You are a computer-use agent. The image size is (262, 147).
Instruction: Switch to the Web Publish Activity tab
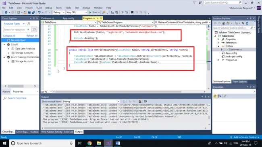tap(52, 132)
